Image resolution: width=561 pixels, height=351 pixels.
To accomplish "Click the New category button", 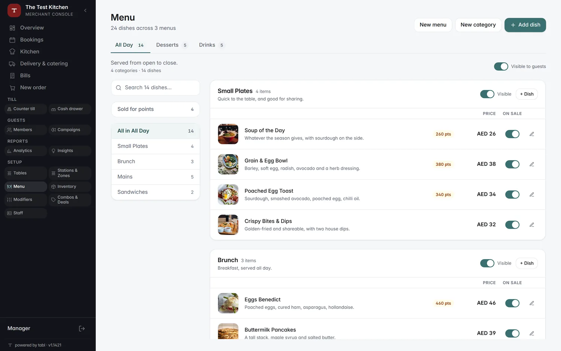I will pos(478,25).
